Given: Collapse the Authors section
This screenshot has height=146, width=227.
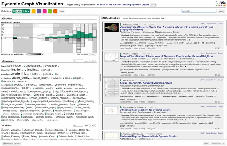Looking at the screenshot, I should click(7, 125).
